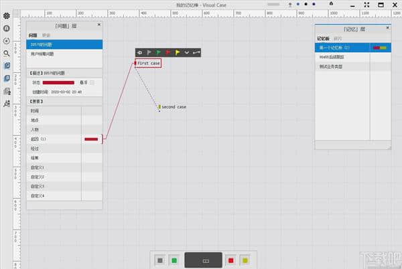
Task: Toggle the 悬浮 checkbox
Action: click(92, 82)
